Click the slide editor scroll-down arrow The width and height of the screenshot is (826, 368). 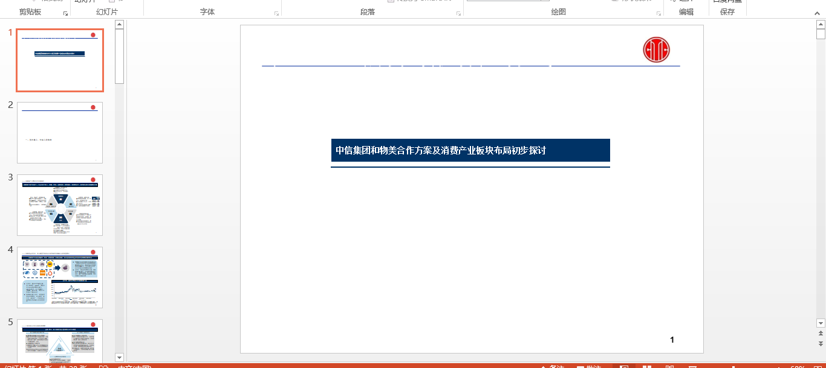(821, 323)
